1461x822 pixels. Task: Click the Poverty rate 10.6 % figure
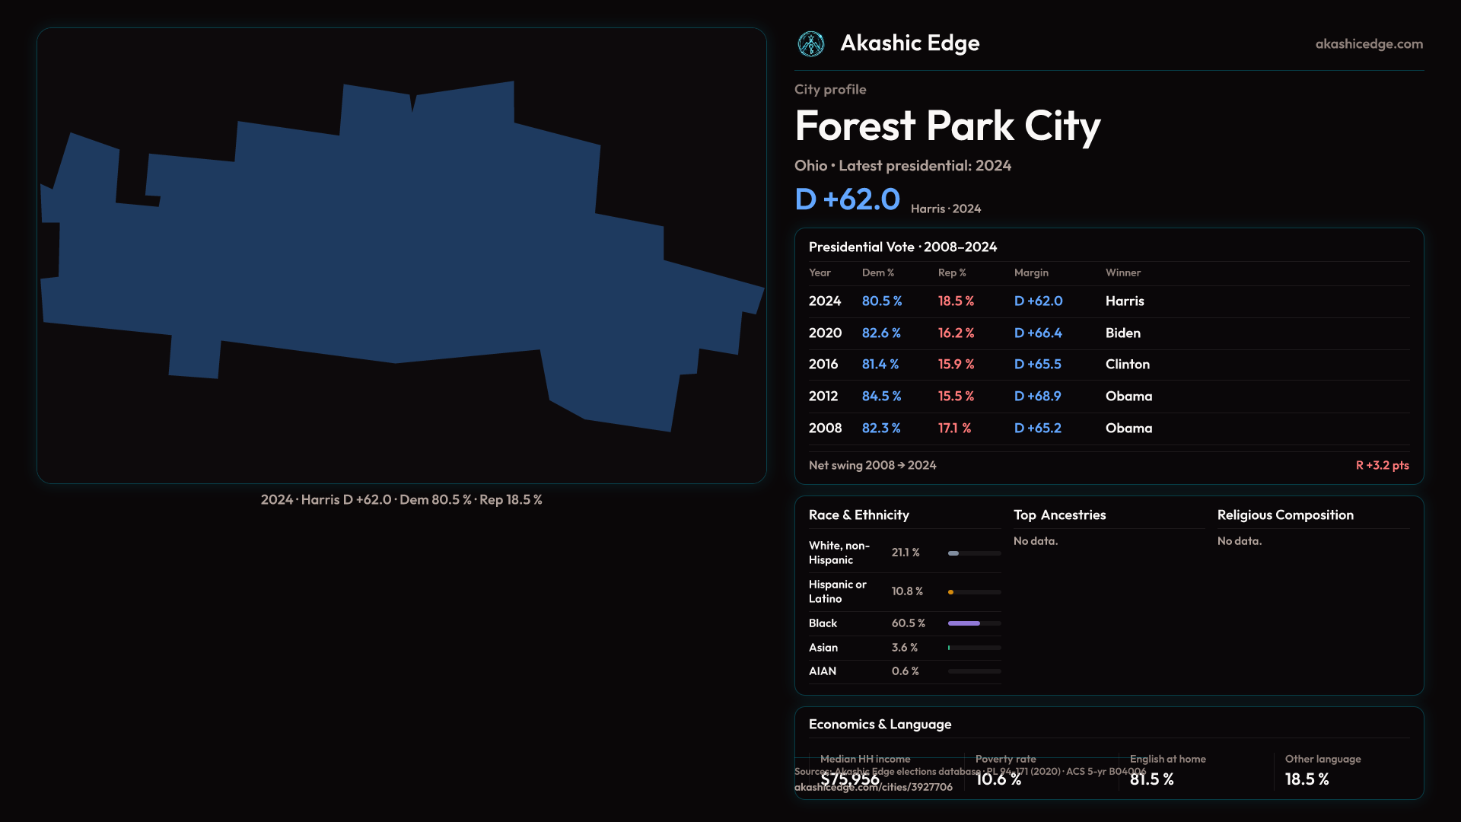(998, 779)
